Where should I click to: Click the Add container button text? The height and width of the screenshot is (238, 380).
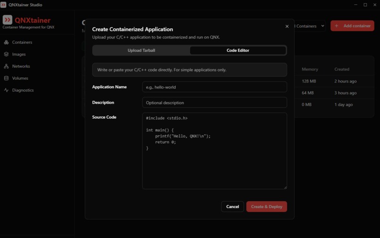pyautogui.click(x=357, y=26)
